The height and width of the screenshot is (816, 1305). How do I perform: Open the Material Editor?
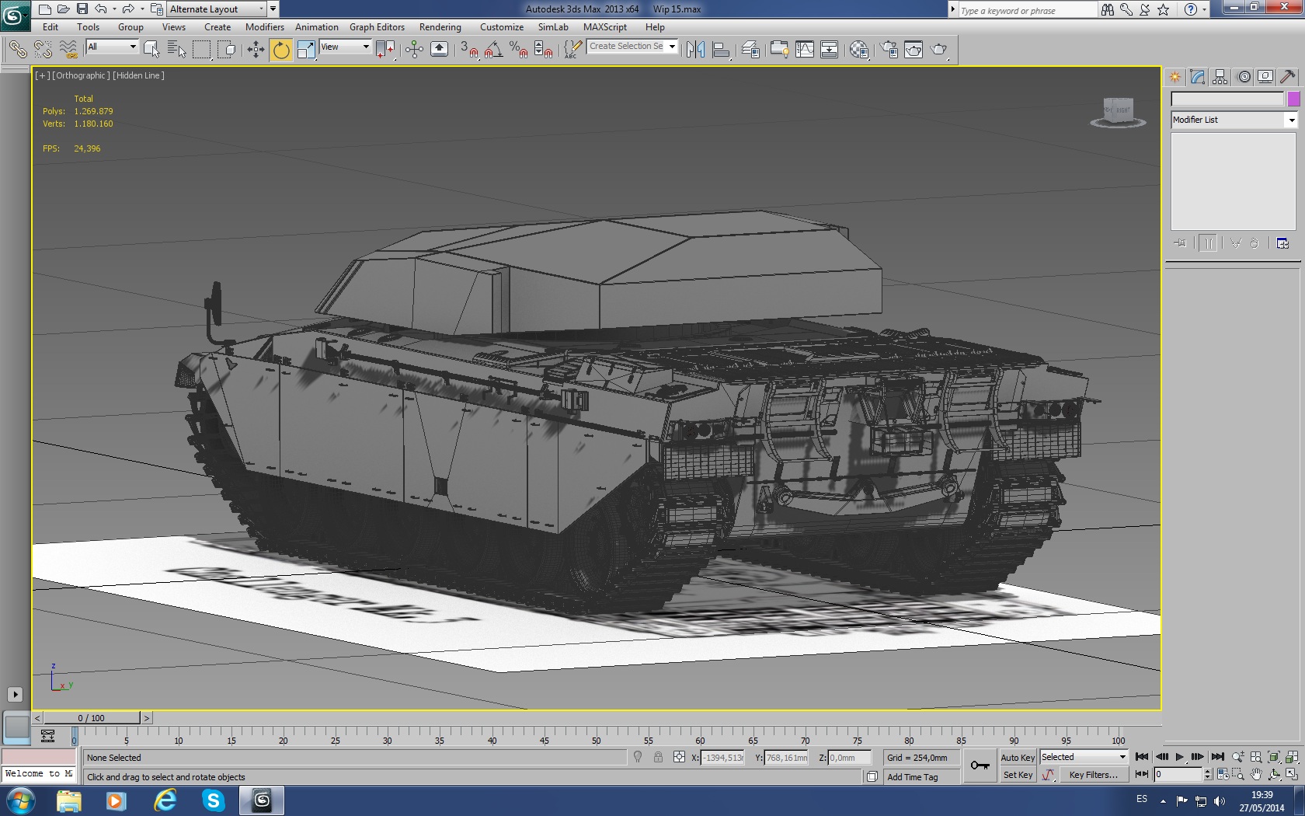point(859,50)
